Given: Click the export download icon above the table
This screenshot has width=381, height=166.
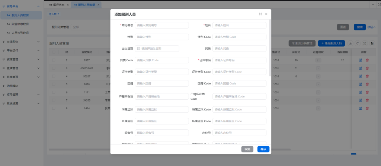Looking at the screenshot, I should click(350, 43).
